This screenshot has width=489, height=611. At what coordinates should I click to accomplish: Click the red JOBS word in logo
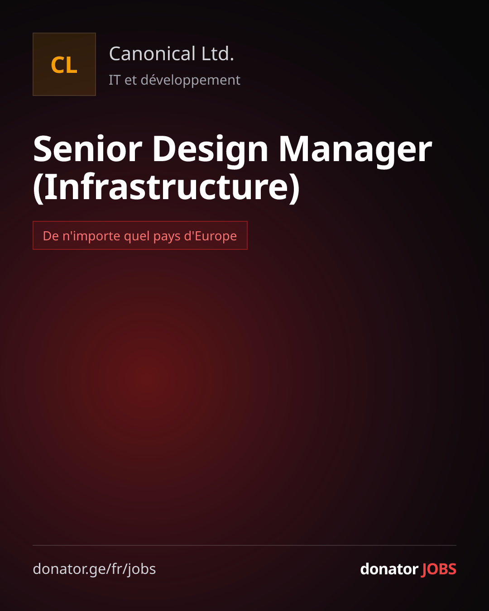[x=439, y=569]
